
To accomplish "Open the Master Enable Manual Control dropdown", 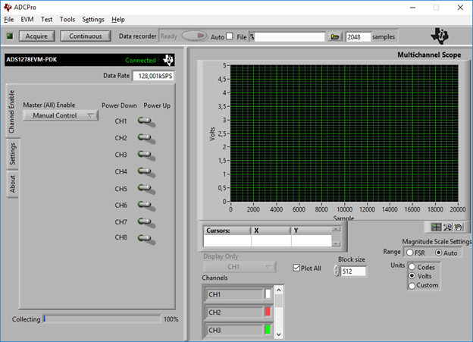I will [61, 116].
